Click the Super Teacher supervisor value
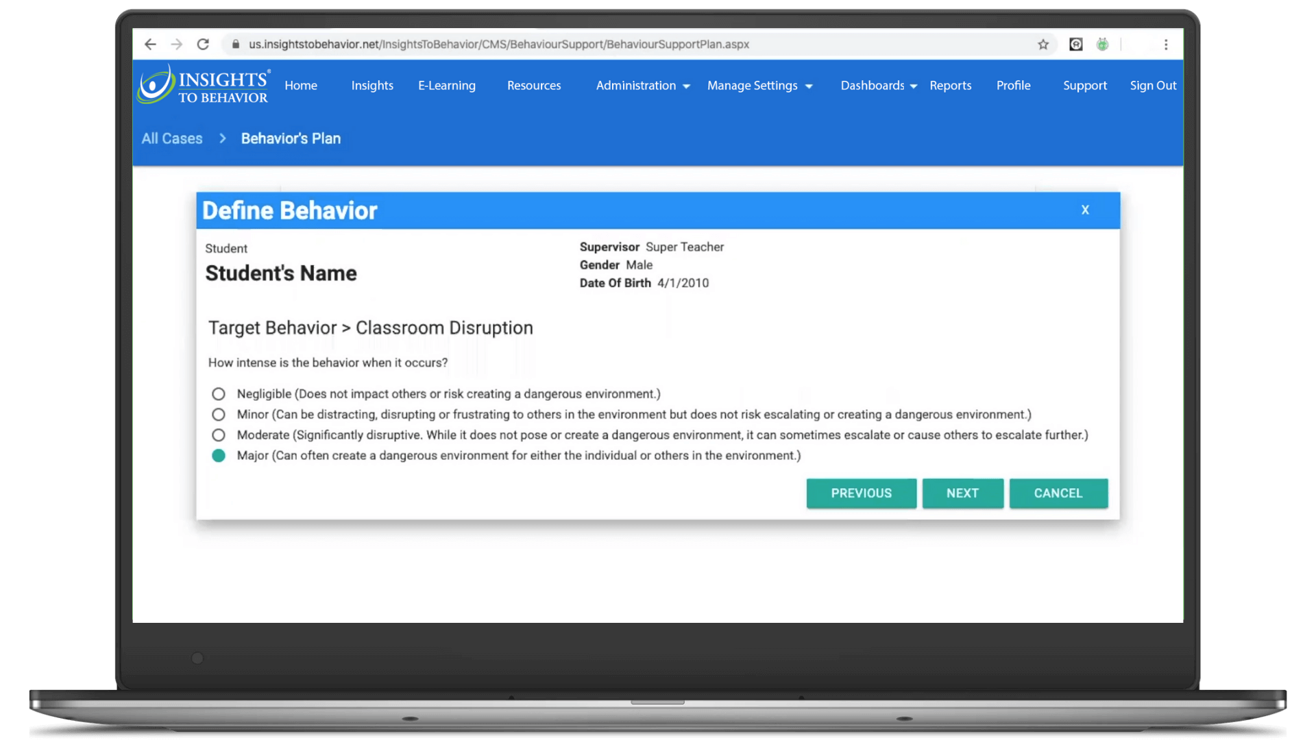 (x=685, y=247)
